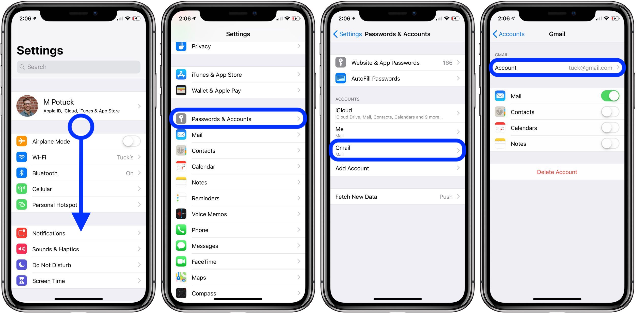Tap the M Potuck Apple ID profile
The image size is (636, 313).
pyautogui.click(x=80, y=103)
